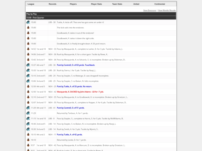Open the Continental menu
The width and height of the screenshot is (202, 151).
click(x=160, y=4)
